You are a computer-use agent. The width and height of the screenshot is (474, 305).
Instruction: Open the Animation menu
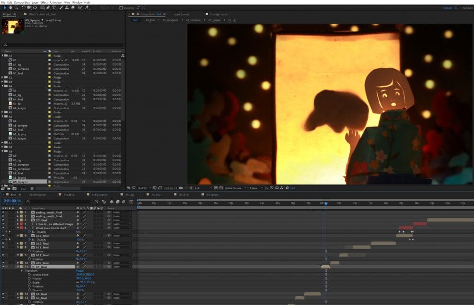56,2
